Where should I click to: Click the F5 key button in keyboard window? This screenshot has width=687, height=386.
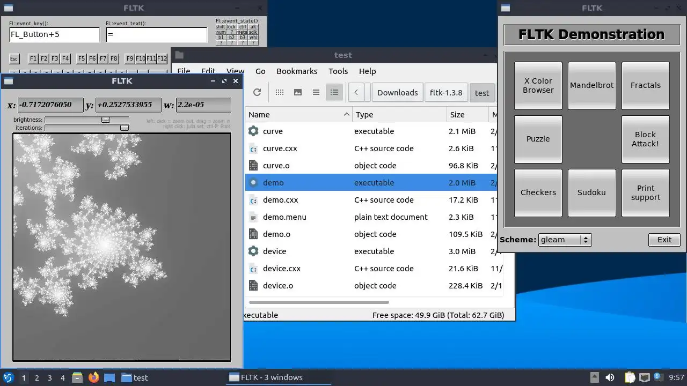(82, 58)
